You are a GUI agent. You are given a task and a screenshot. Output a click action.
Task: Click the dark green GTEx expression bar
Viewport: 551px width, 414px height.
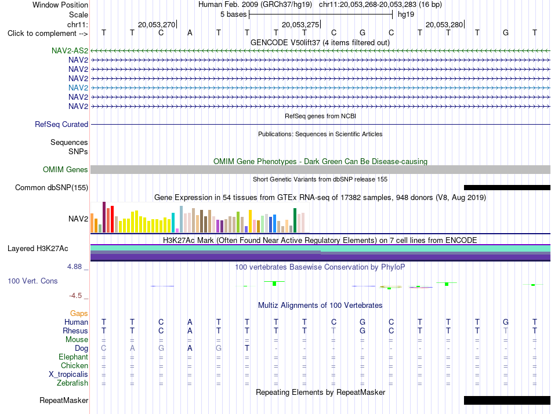point(295,220)
